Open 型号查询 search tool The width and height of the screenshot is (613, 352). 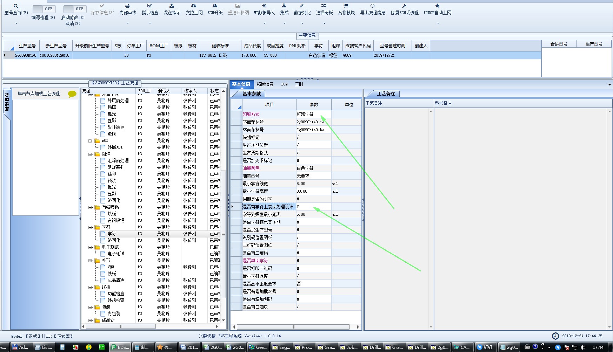[x=16, y=9]
